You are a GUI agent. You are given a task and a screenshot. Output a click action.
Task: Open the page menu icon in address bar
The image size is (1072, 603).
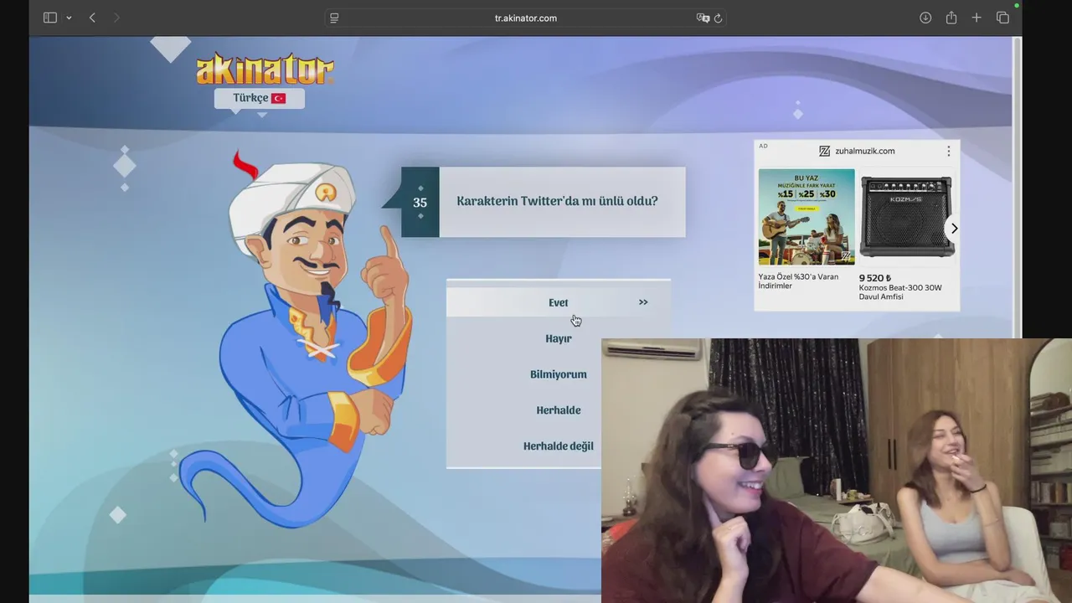pos(334,18)
